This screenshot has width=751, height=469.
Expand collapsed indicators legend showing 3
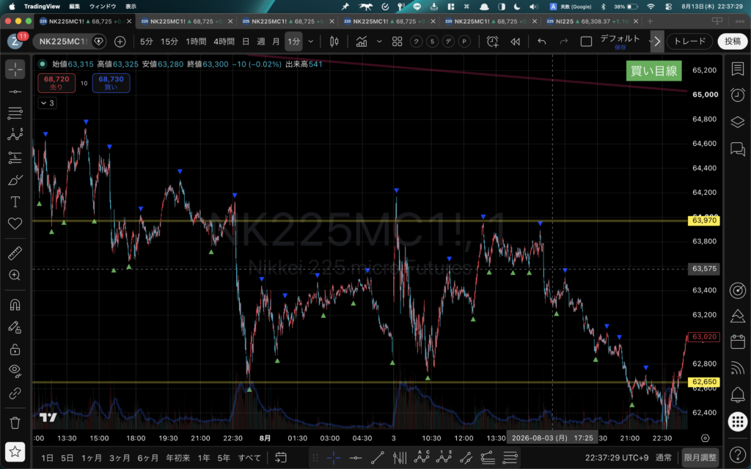(x=48, y=103)
